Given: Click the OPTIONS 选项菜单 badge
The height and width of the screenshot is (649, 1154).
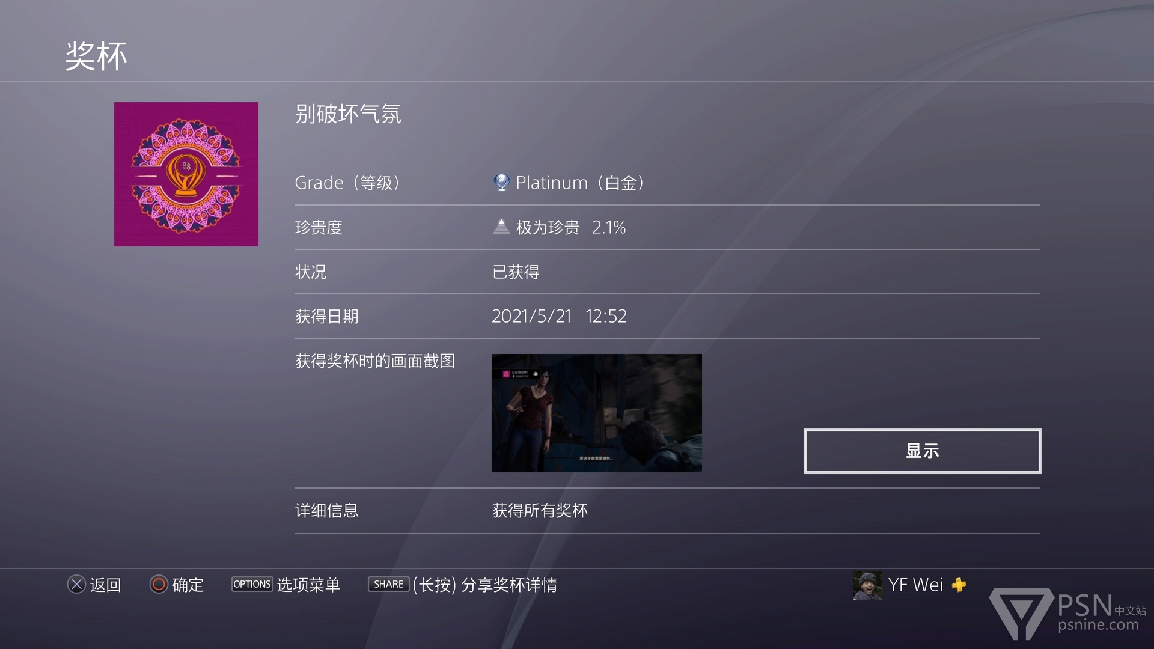Looking at the screenshot, I should click(x=252, y=584).
